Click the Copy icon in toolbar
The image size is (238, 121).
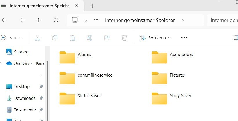[x=54, y=38]
